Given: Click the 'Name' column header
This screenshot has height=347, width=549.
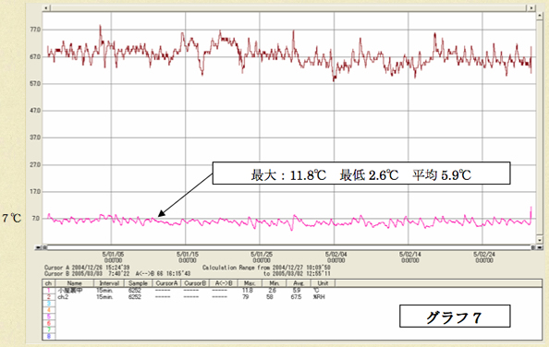Looking at the screenshot, I should (x=74, y=283).
